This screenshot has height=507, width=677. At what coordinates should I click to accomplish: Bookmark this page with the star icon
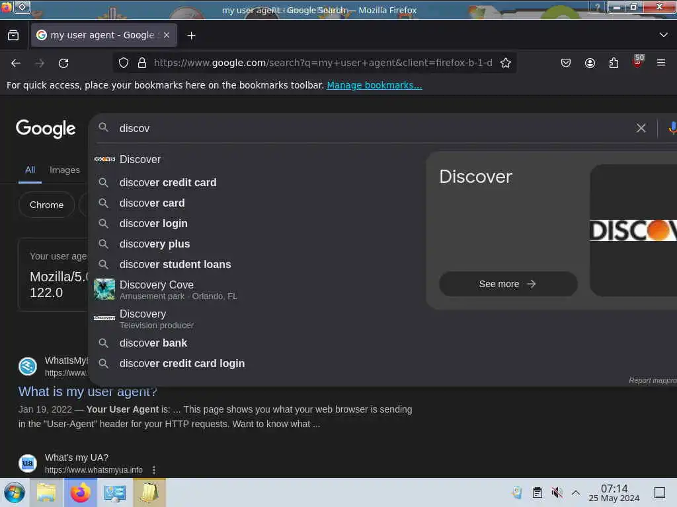pyautogui.click(x=506, y=63)
